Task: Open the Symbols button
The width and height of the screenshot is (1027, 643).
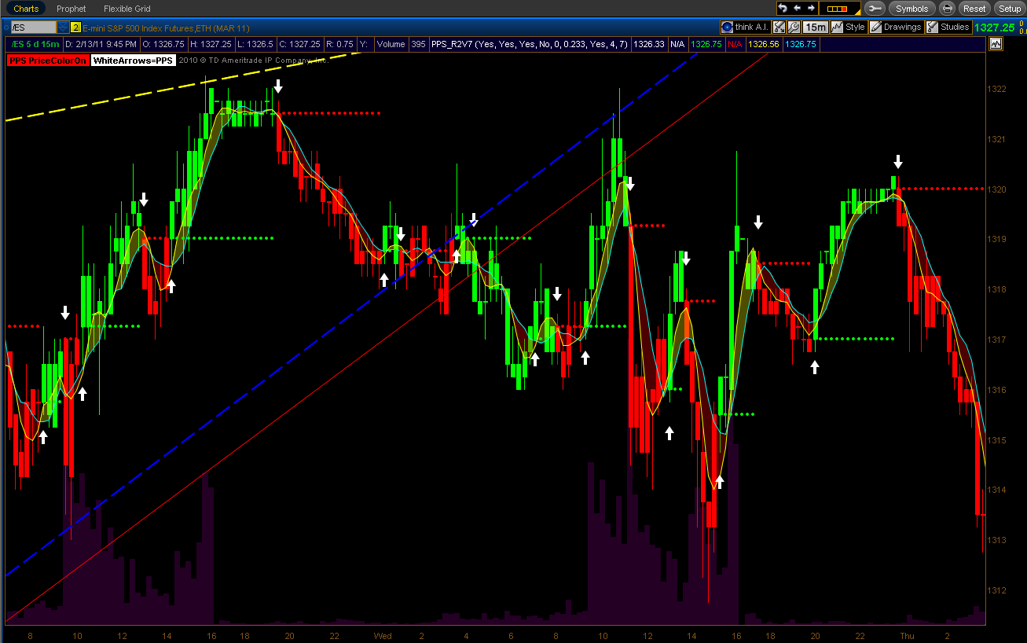Action: coord(911,9)
